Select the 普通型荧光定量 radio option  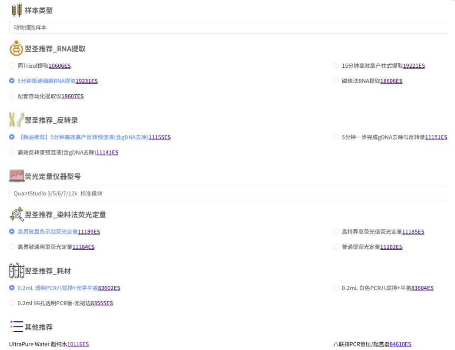(336, 247)
